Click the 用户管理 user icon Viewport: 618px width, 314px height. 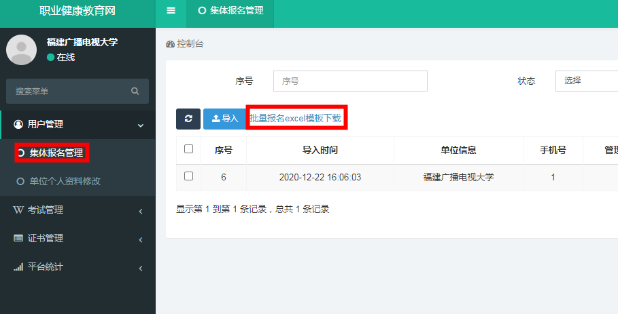click(x=18, y=125)
